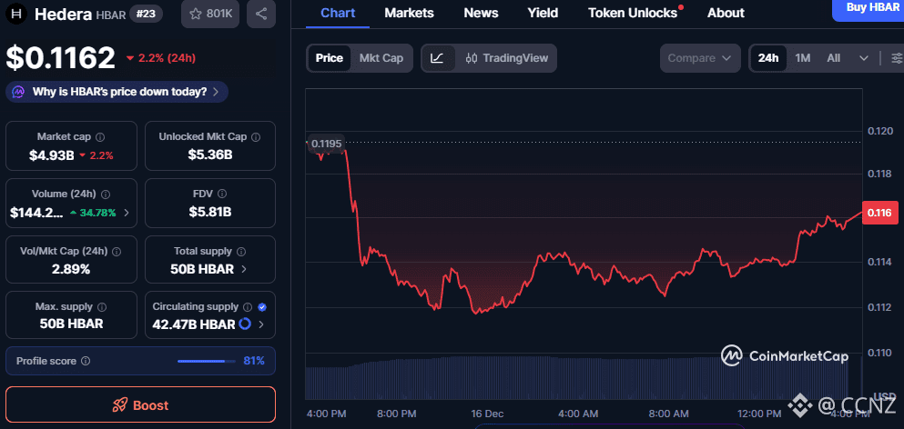
Task: Show Market cap info tooltip icon
Action: click(x=100, y=137)
